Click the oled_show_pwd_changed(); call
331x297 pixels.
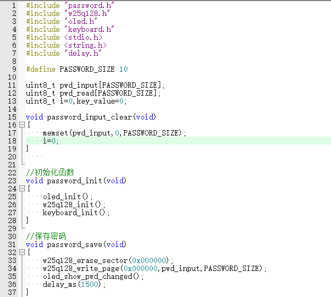(x=93, y=277)
